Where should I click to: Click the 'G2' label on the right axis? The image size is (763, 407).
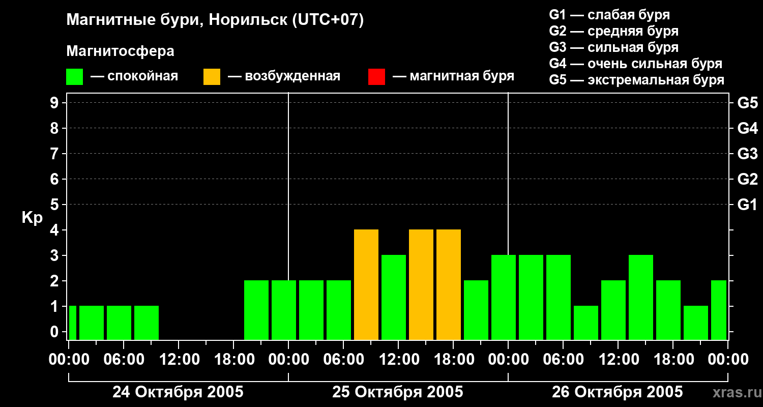[747, 179]
